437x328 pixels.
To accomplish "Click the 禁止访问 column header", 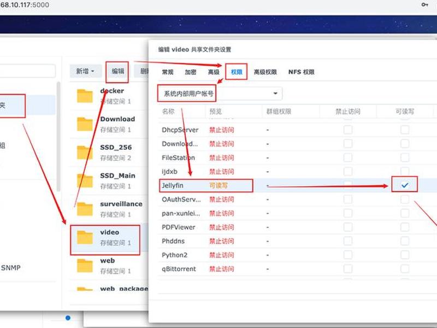I will pos(348,112).
